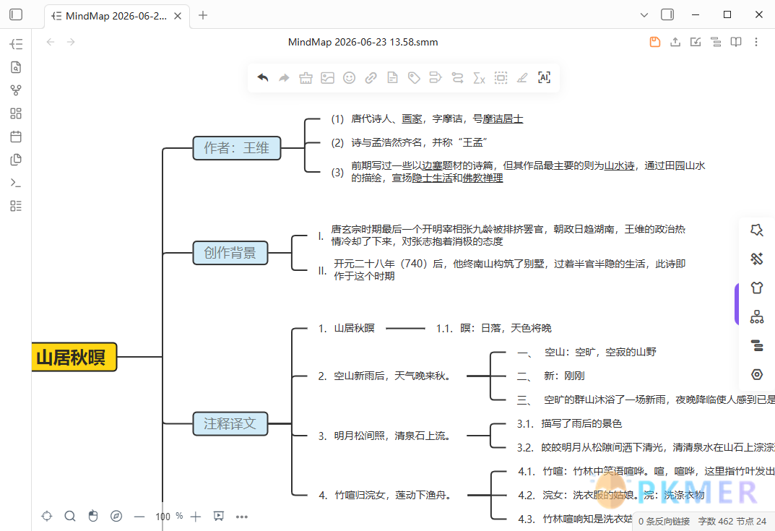Viewport: 775px width, 531px height.
Task: Insert an emoji icon into node
Action: coord(350,77)
